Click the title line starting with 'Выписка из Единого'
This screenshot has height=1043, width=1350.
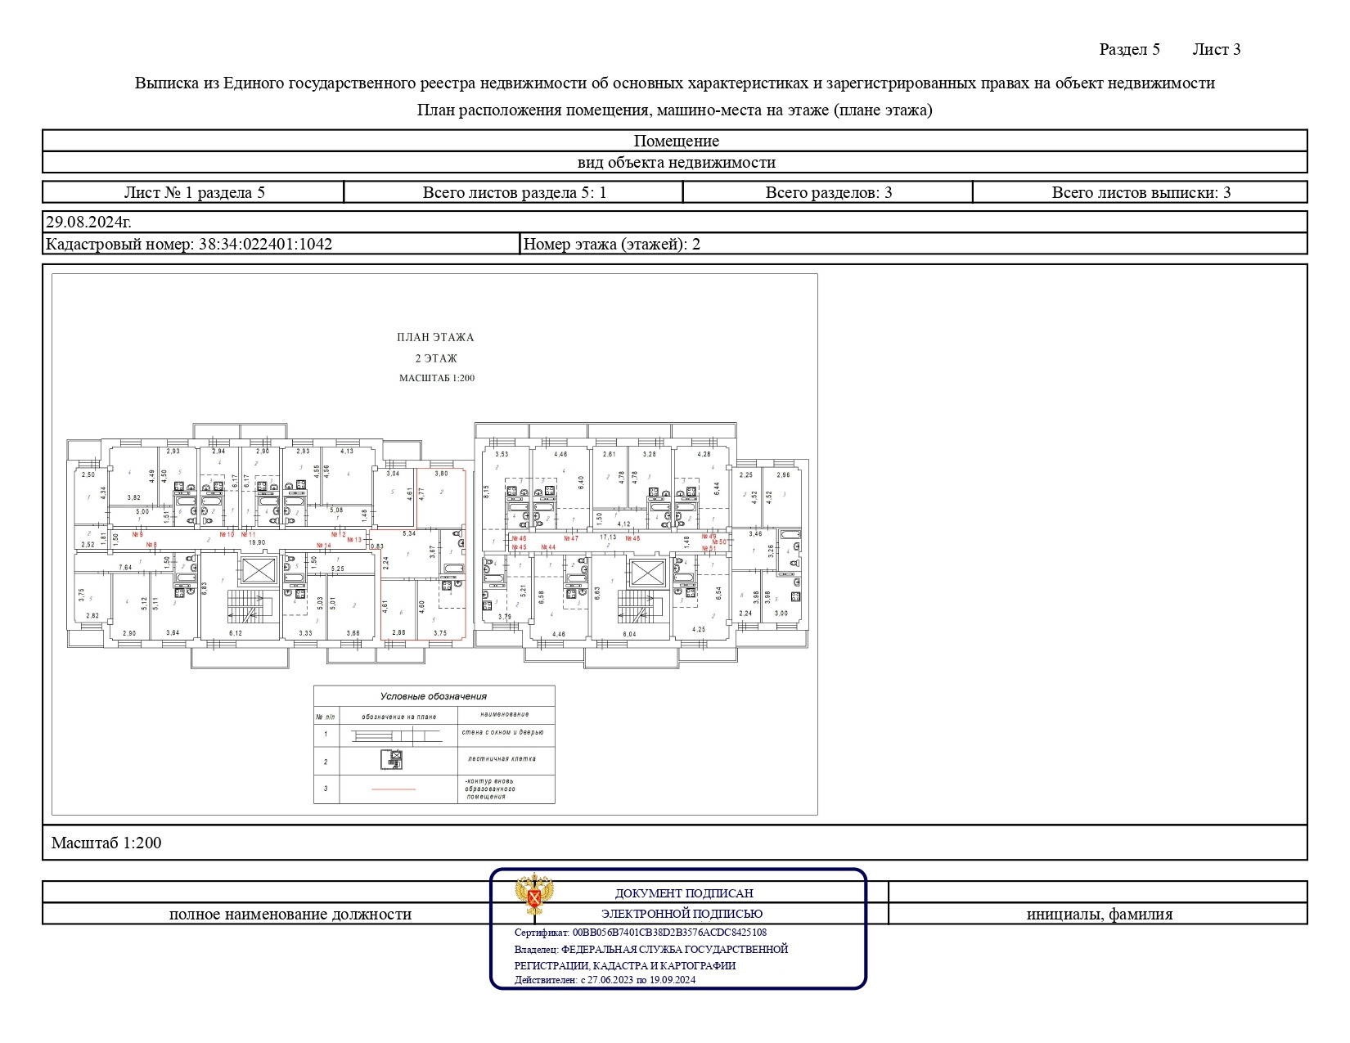point(675,83)
